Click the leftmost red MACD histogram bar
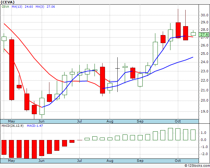This screenshot has height=168, width=210. coord(4,147)
